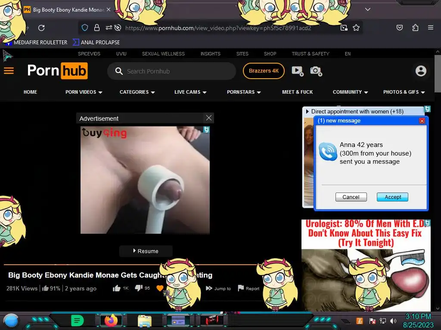This screenshot has width=441, height=330.
Task: Open the SHOP link
Action: tap(270, 54)
